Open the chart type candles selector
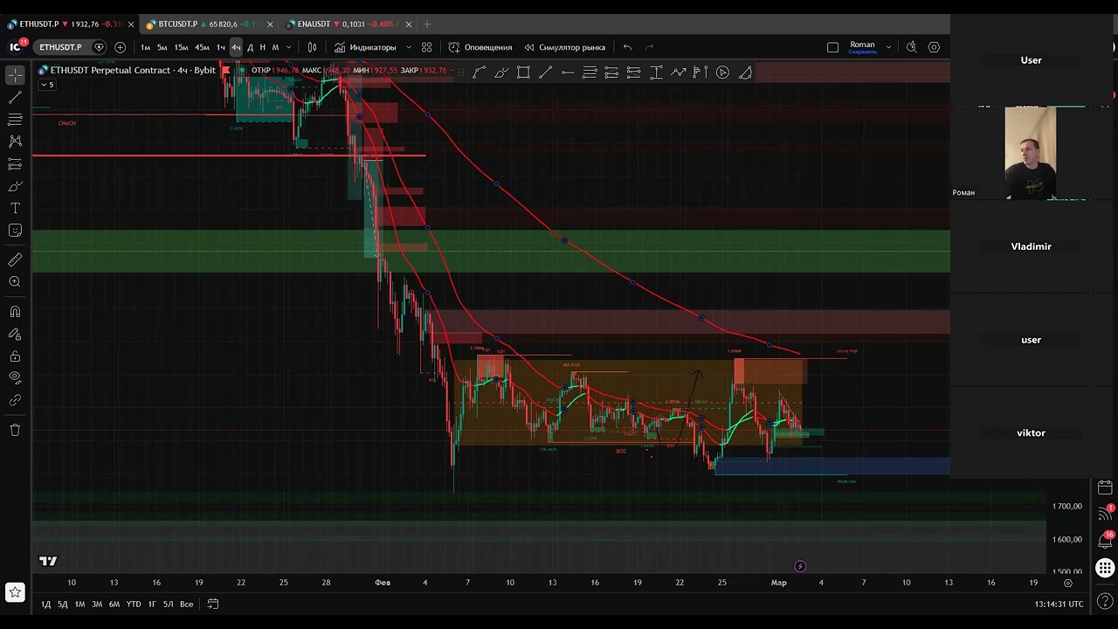1118x629 pixels. click(312, 47)
